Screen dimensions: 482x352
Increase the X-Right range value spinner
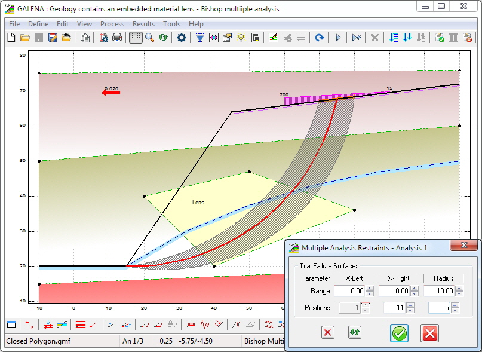click(x=414, y=288)
